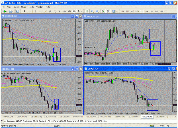Expand the Templates dropdown arrow
The width and height of the screenshot is (178, 128).
(116, 11)
